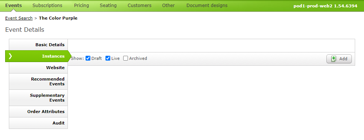Click the white chevron arrow beside Instances

click(x=10, y=56)
